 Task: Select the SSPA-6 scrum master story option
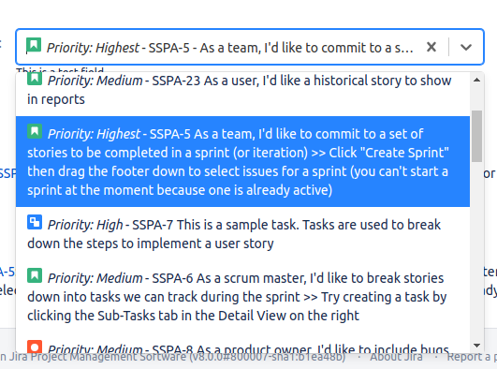tap(242, 296)
